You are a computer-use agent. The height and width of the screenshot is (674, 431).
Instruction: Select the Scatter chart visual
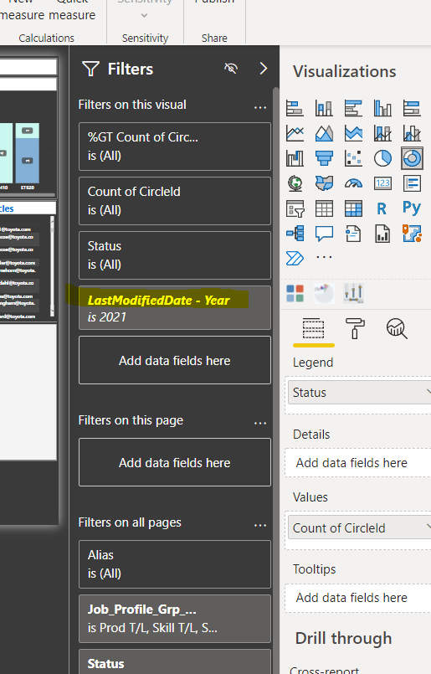(x=353, y=158)
